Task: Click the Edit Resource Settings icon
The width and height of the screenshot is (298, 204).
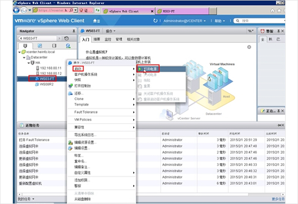Action: coord(70,143)
